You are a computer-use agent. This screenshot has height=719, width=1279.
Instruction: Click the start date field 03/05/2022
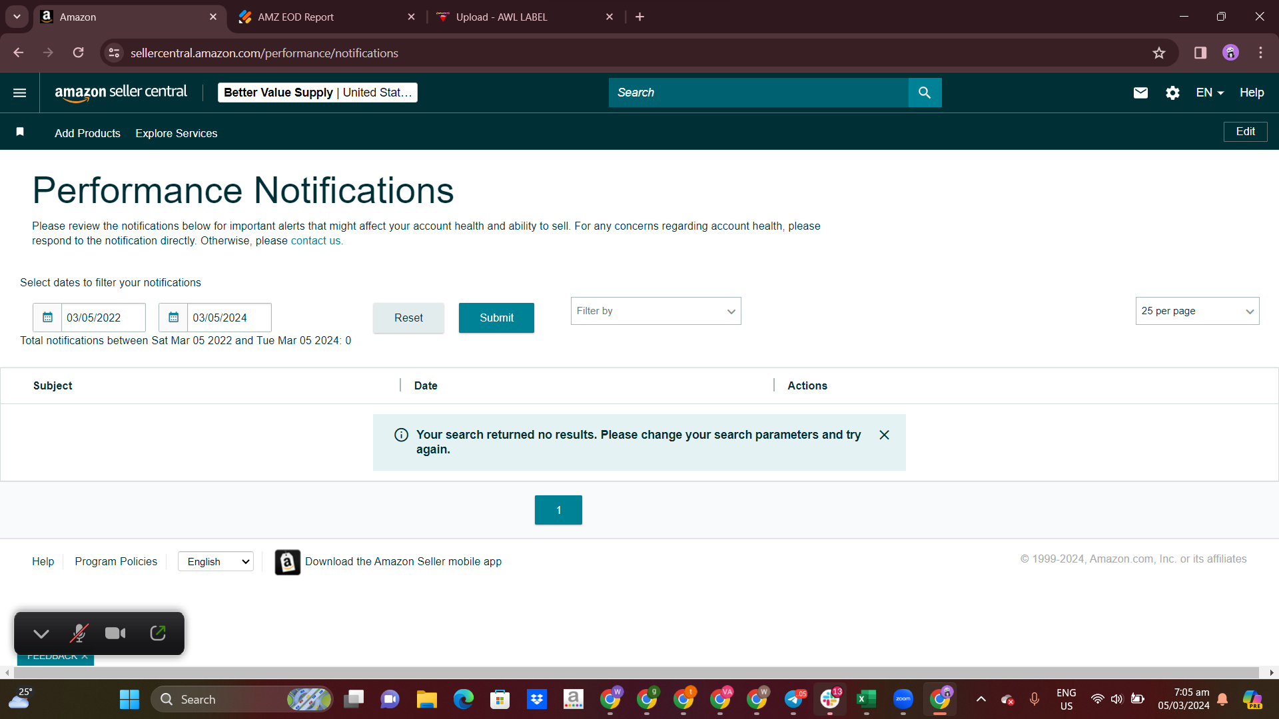pyautogui.click(x=103, y=318)
